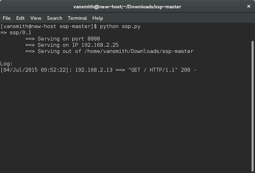Click the /home/vansmith/Downloads/ssp-master path text
The height and width of the screenshot is (173, 255).
click(139, 51)
